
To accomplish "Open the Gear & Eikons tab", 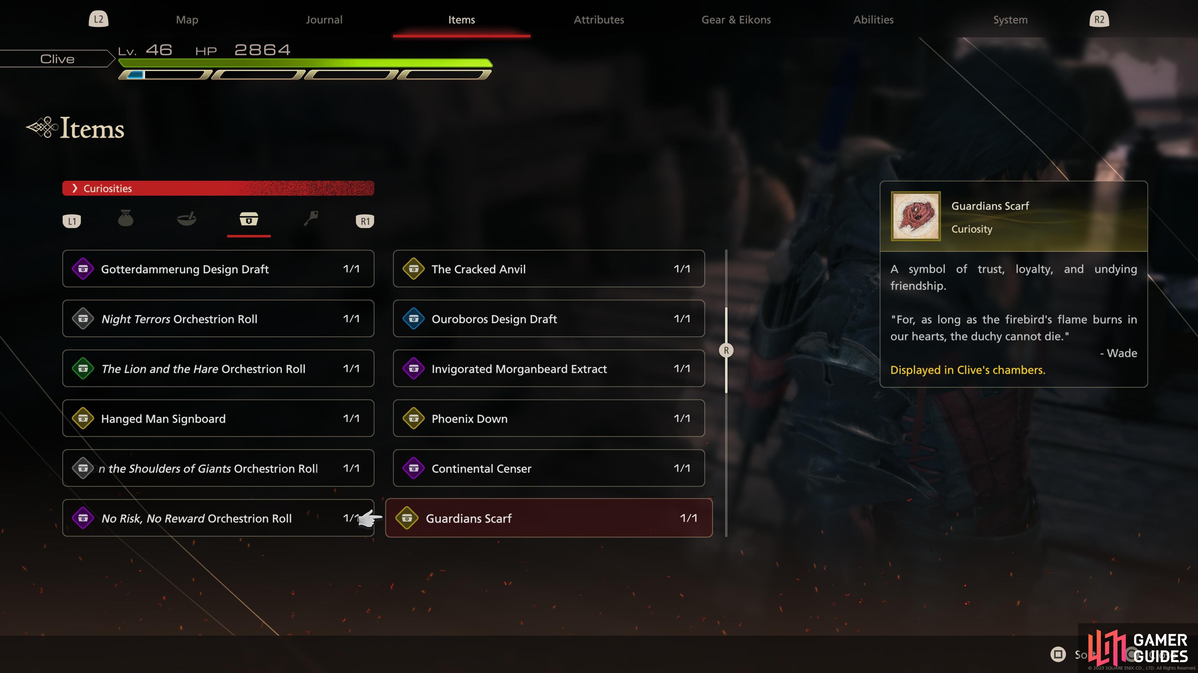I will (736, 20).
